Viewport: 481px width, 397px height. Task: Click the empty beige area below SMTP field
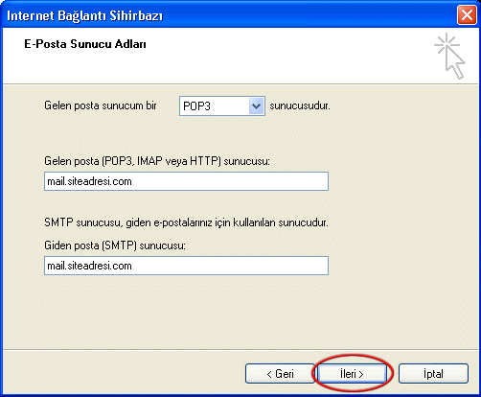pos(186,312)
